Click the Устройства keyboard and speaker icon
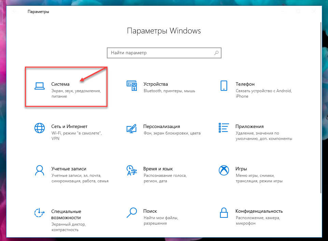This screenshot has height=241, width=328. coord(132,86)
